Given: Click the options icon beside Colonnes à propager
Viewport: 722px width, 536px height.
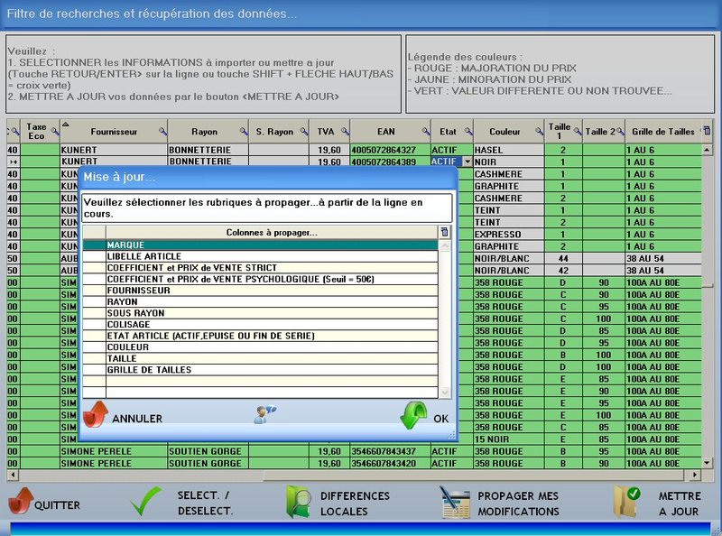Looking at the screenshot, I should (444, 232).
